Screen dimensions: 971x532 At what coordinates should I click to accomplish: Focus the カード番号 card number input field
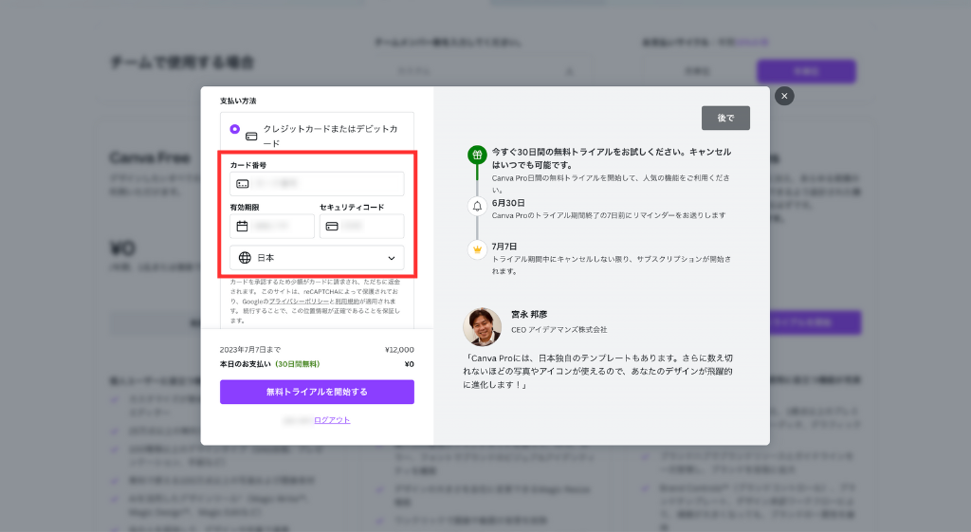(317, 184)
